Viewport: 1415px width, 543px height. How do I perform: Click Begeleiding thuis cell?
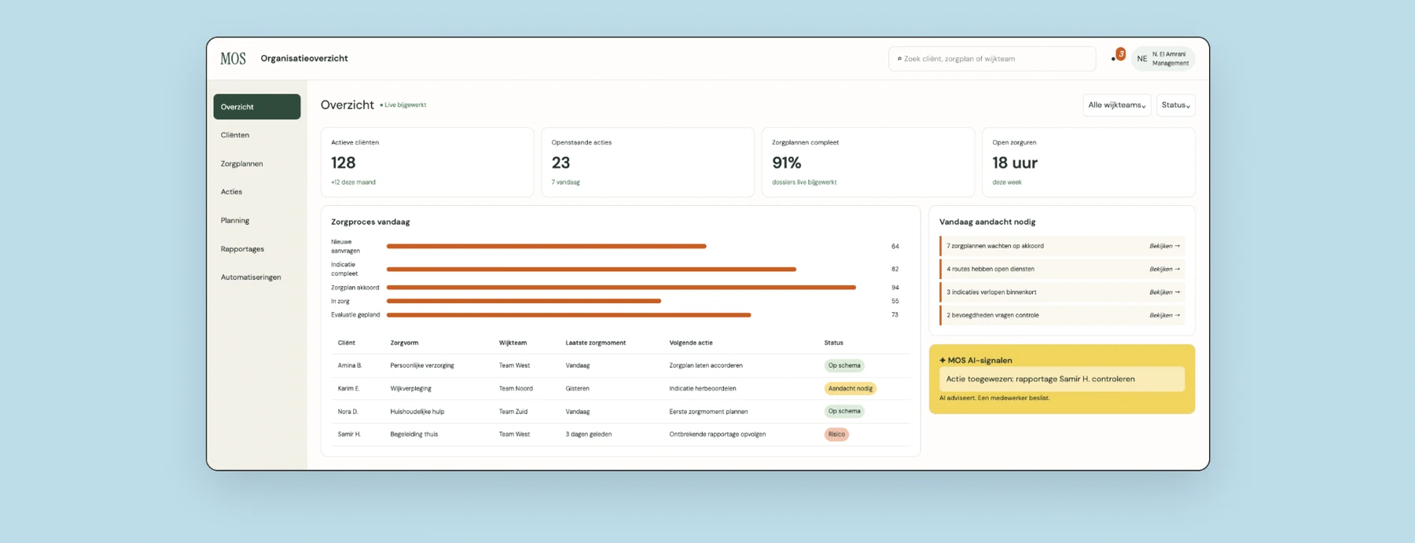414,434
